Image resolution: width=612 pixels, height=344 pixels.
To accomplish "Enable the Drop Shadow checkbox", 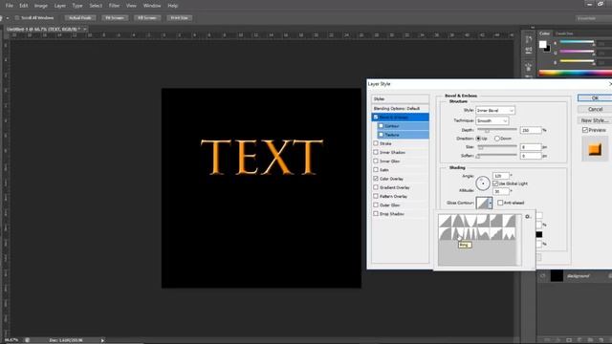I will click(376, 213).
